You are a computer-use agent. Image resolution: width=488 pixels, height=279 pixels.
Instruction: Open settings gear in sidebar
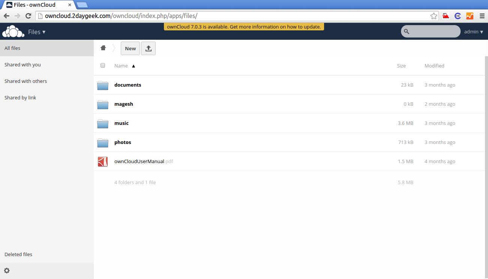point(7,270)
